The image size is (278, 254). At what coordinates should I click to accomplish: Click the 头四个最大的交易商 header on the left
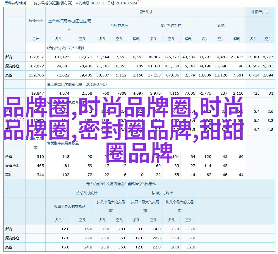(69, 207)
